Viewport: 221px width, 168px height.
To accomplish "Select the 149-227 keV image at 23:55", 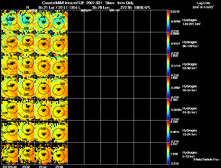I will [x=43, y=21].
